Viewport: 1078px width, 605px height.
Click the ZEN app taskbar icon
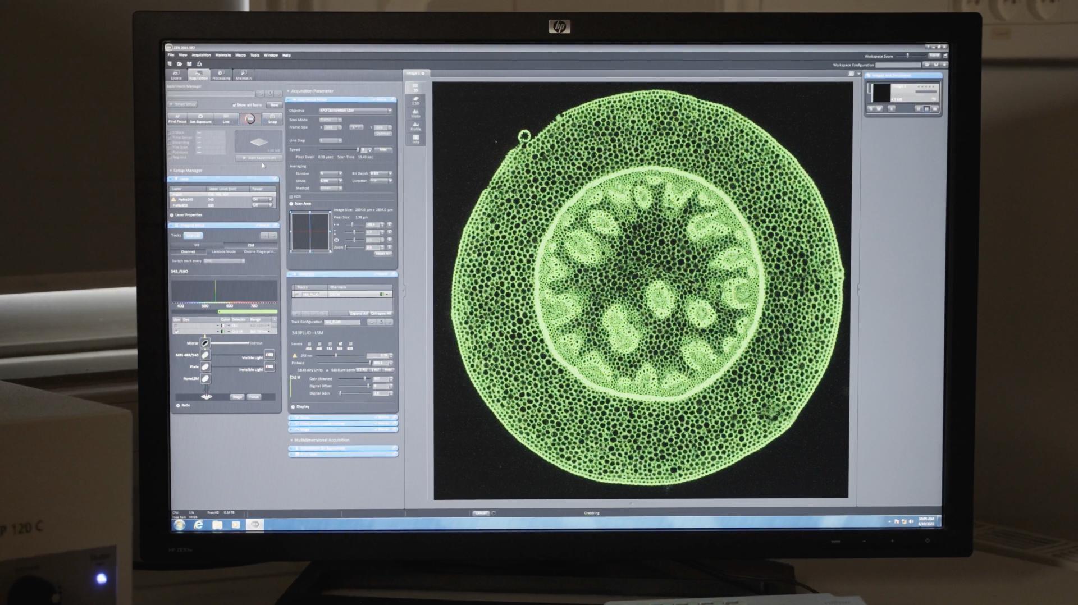pos(255,525)
